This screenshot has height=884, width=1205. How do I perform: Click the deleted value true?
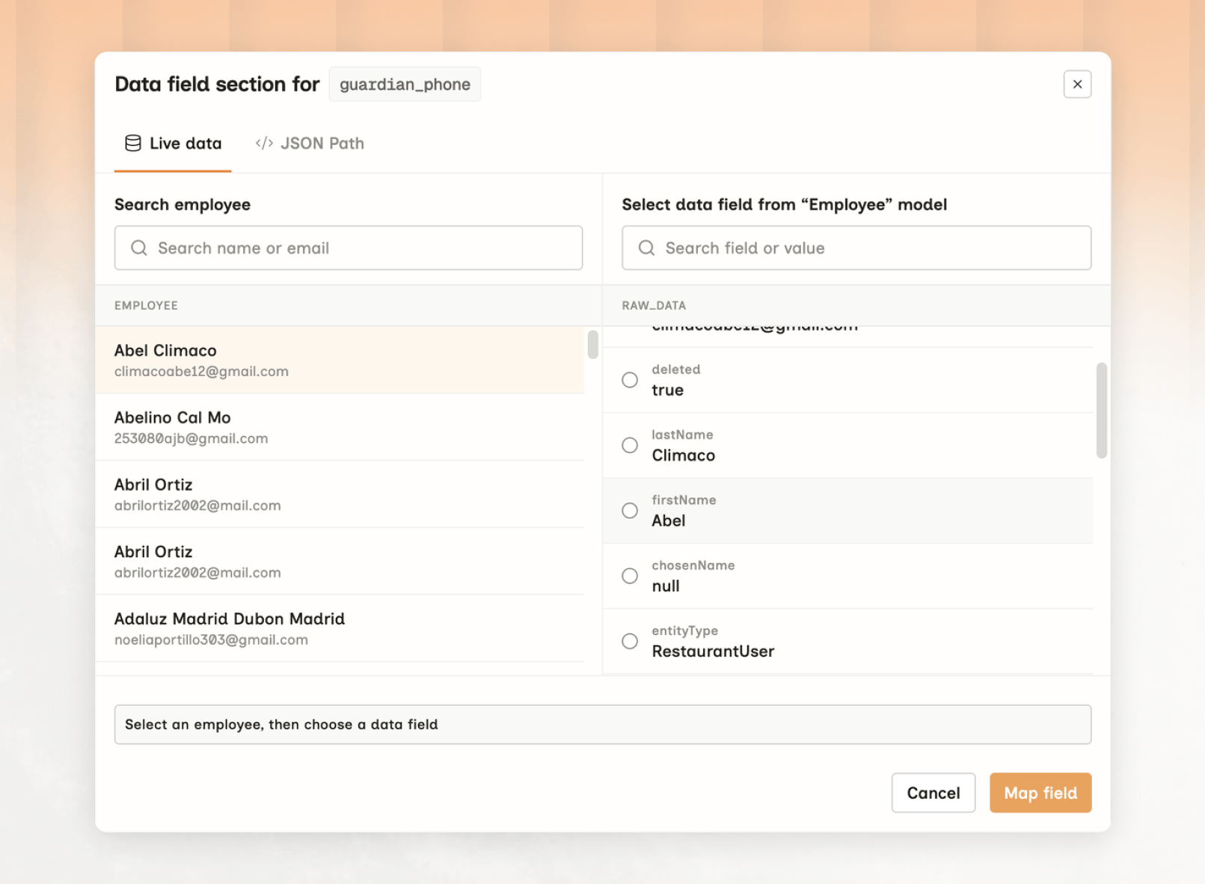click(667, 390)
